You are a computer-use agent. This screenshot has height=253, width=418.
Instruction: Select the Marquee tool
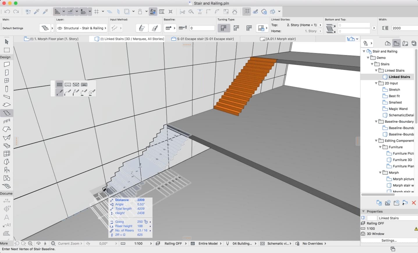click(x=7, y=50)
